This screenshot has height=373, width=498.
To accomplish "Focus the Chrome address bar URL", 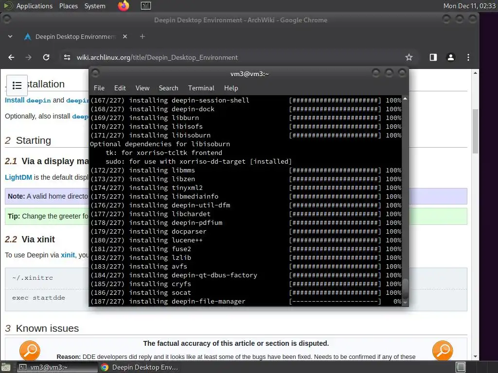I will [x=157, y=57].
